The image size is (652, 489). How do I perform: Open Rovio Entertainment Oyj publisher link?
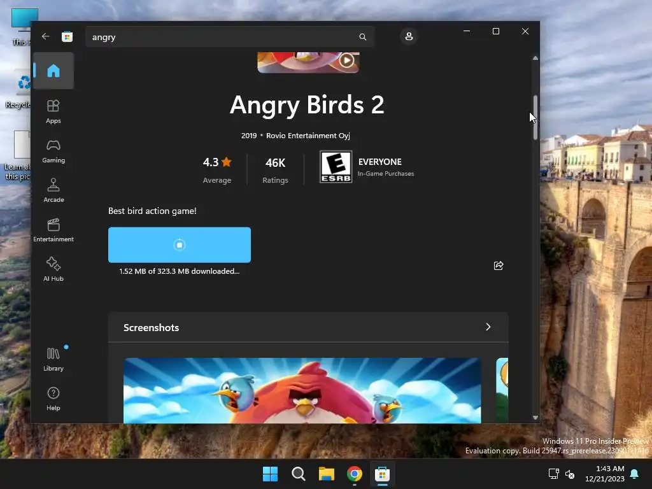click(x=308, y=136)
